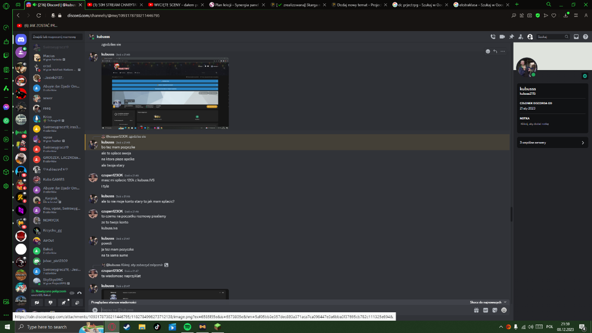The height and width of the screenshot is (333, 592).
Task: Open the Windows Start menu
Action: click(x=7, y=326)
